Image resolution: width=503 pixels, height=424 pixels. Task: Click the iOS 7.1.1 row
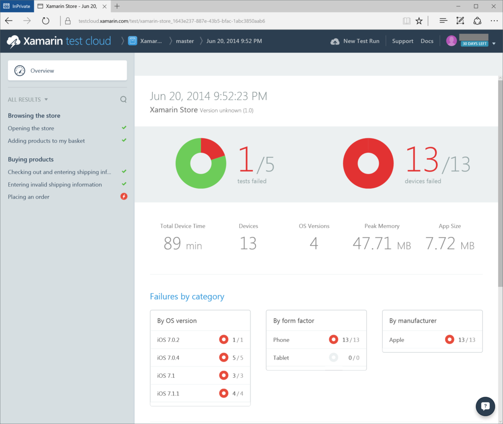pos(200,393)
